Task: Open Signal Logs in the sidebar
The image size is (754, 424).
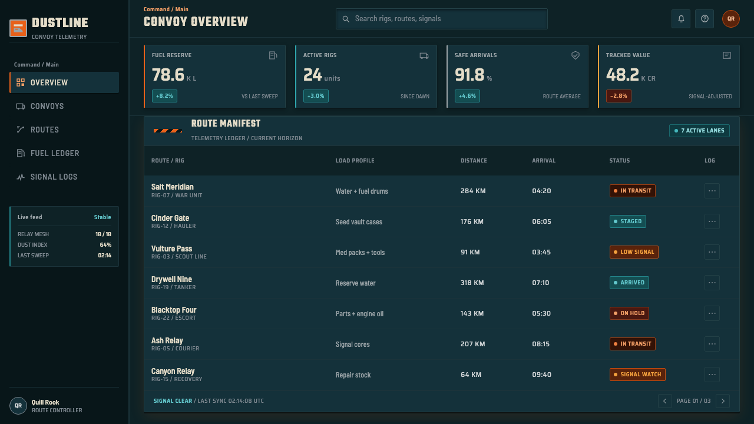Action: click(64, 177)
